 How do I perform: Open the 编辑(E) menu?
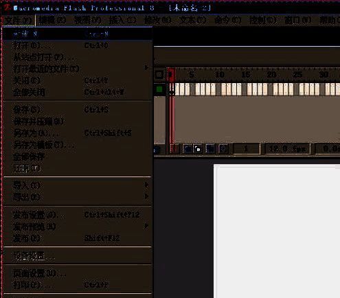click(52, 21)
